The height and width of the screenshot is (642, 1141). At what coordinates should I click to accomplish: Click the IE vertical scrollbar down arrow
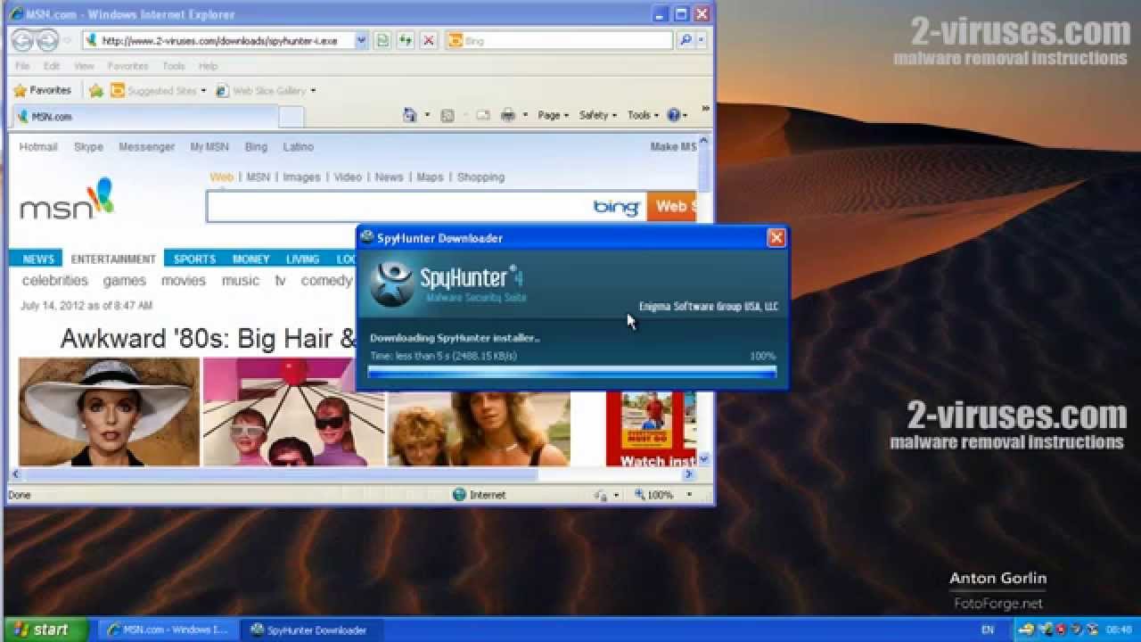point(704,459)
